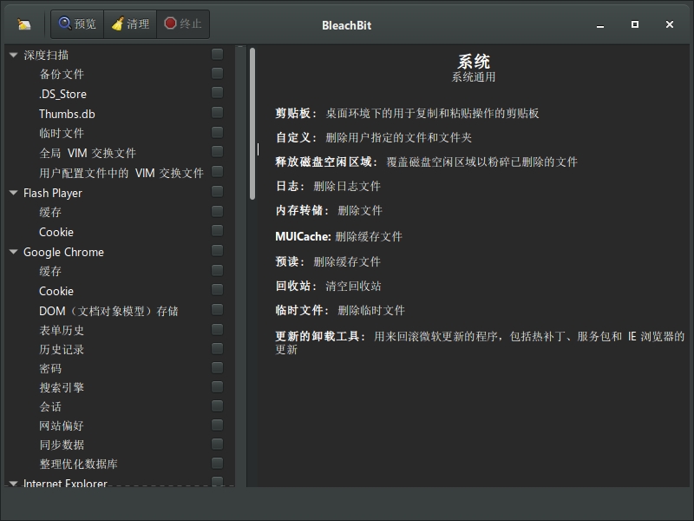Collapse the 深度扫描 tree section

[x=11, y=55]
